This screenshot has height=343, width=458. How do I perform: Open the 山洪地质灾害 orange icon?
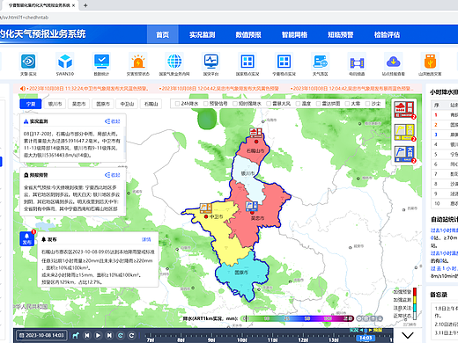tap(430, 62)
